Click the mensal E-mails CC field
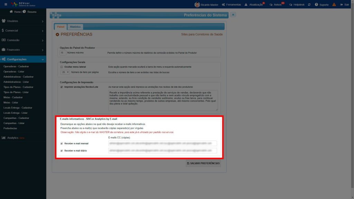The height and width of the screenshot is (199, 354). 162,143
